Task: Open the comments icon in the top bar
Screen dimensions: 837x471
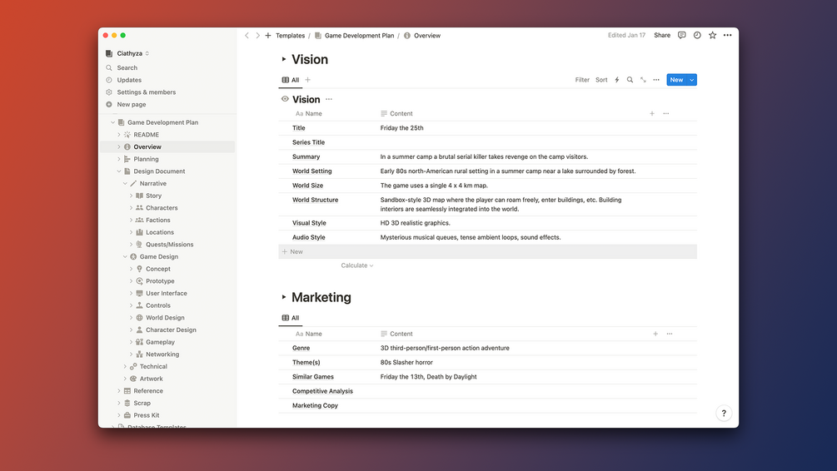Action: pyautogui.click(x=681, y=35)
